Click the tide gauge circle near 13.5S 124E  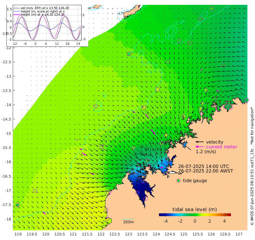[x=158, y=89]
